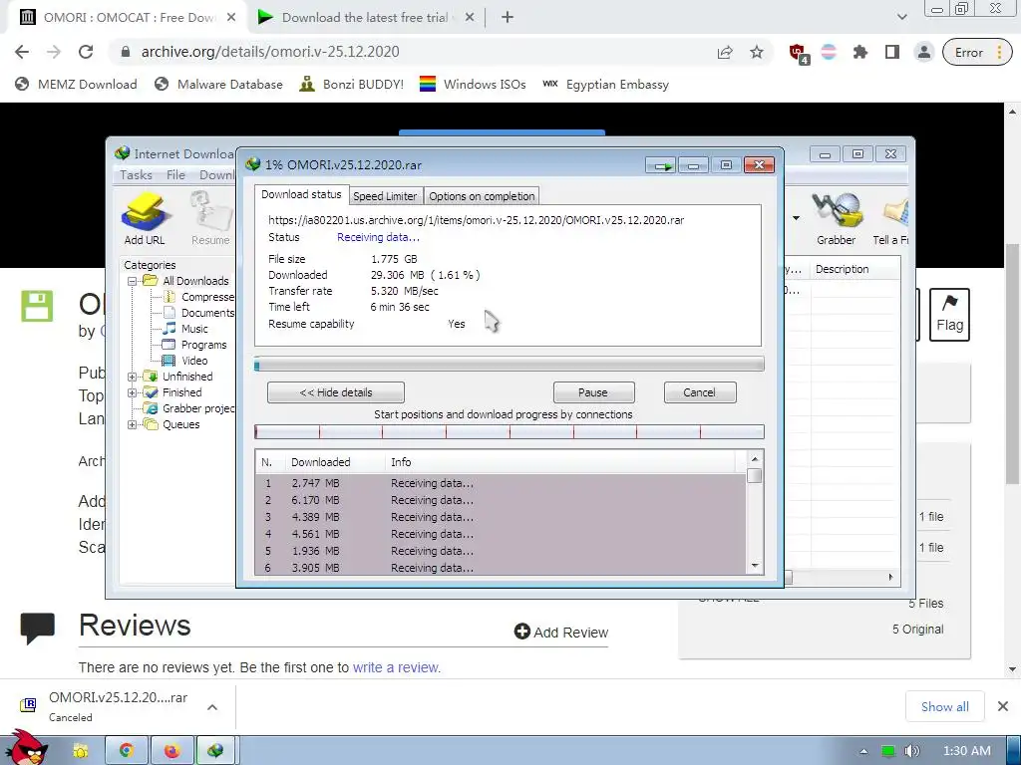
Task: Open the Grabber tool in IDM
Action: coord(837,218)
